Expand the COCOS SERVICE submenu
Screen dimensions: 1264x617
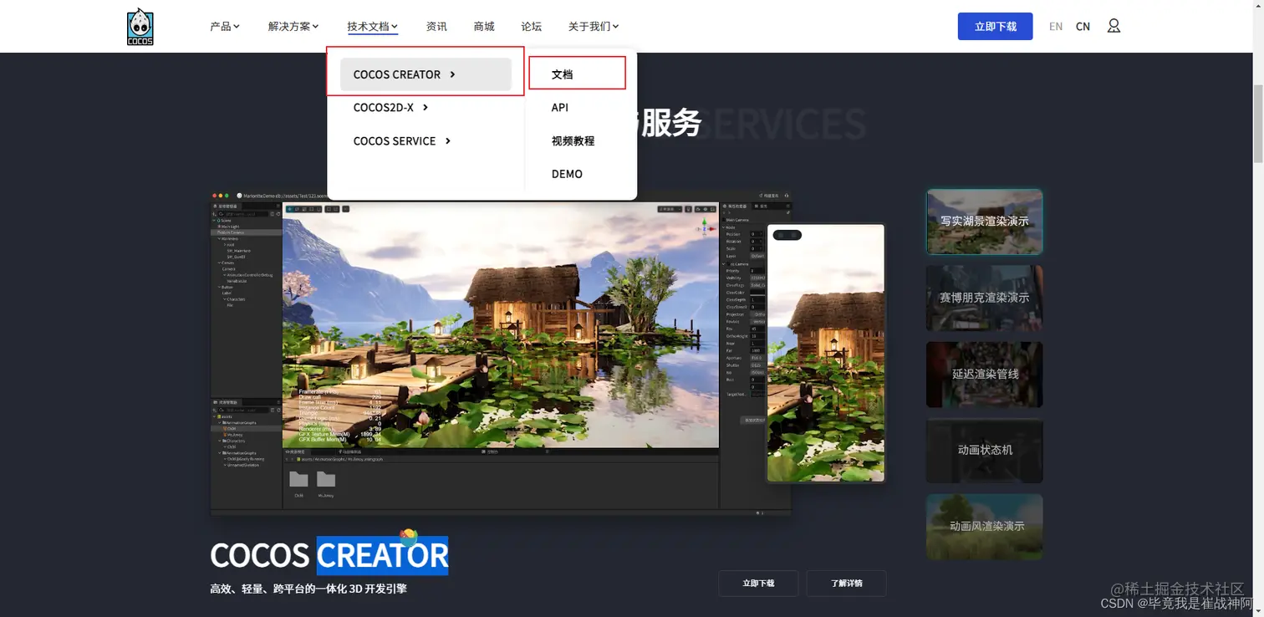coord(395,140)
